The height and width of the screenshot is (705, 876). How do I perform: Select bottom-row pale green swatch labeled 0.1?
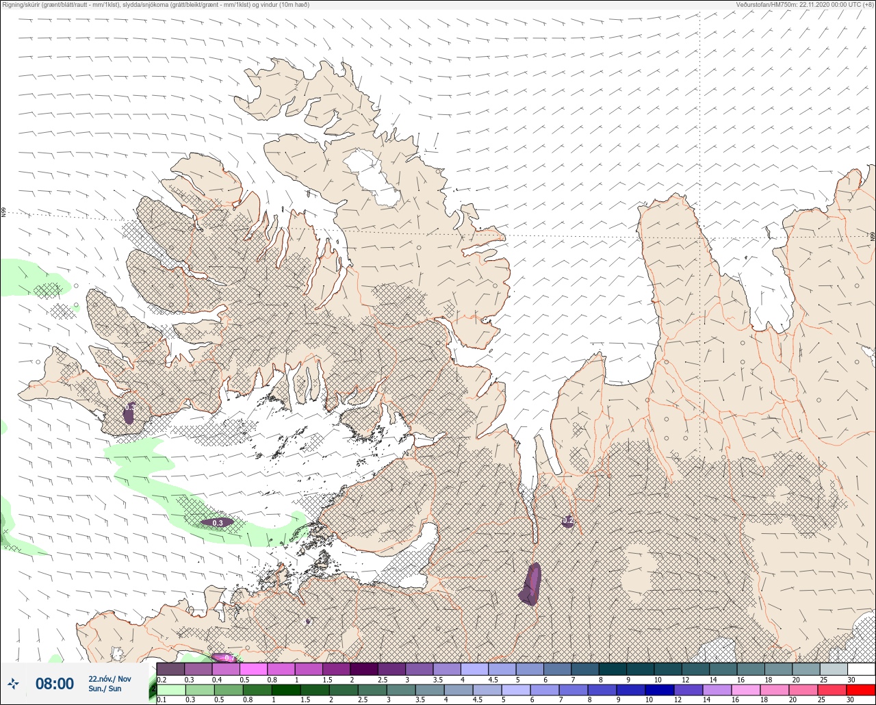coord(170,689)
